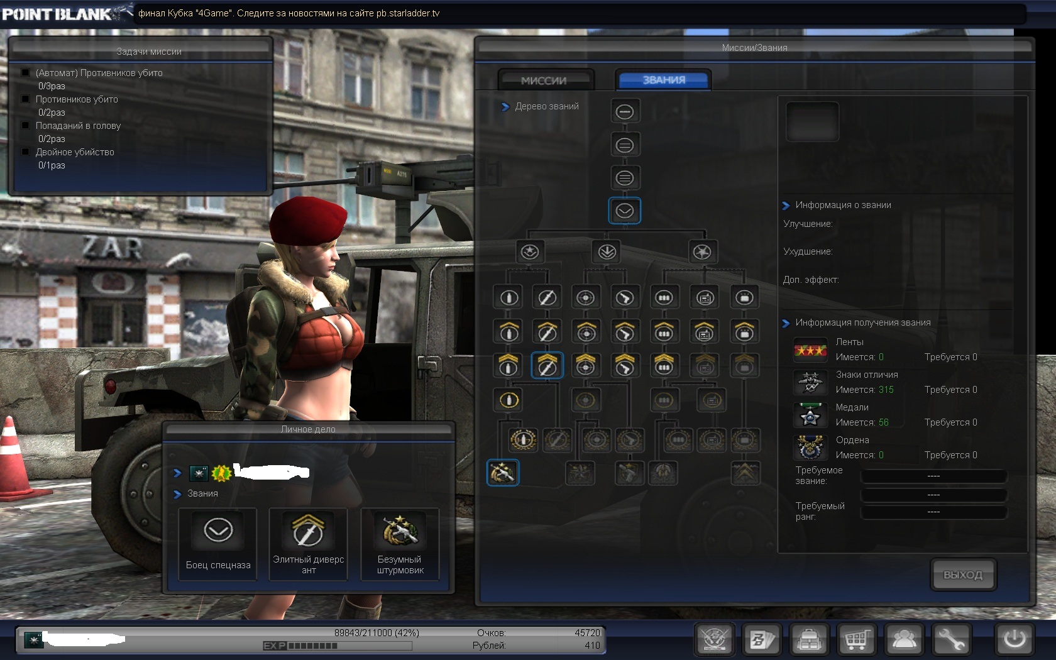Select the Безумный штурмовик rank slot
1056x660 pixels.
coord(400,544)
